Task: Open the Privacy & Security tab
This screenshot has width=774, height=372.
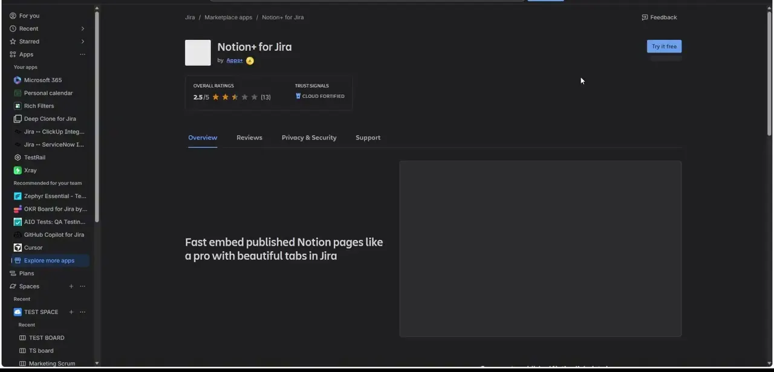Action: (309, 138)
